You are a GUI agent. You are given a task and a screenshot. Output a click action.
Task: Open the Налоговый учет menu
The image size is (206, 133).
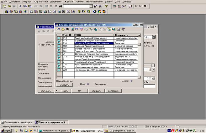94,2
